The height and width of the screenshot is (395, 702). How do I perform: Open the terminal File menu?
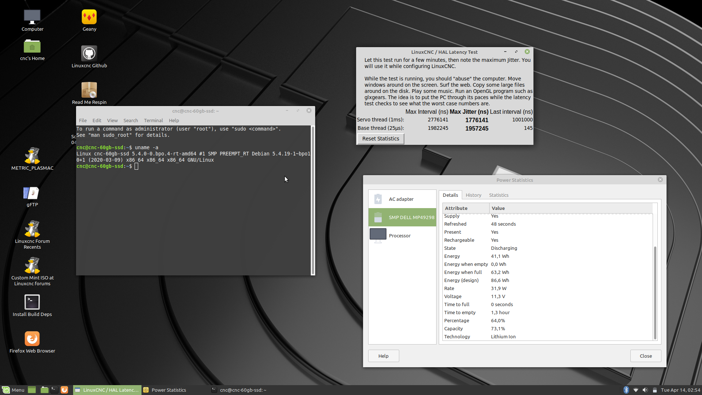click(83, 120)
